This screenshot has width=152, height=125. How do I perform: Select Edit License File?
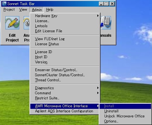(65, 31)
